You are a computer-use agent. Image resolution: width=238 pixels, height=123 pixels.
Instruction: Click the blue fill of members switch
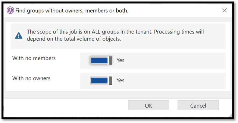click(99, 60)
